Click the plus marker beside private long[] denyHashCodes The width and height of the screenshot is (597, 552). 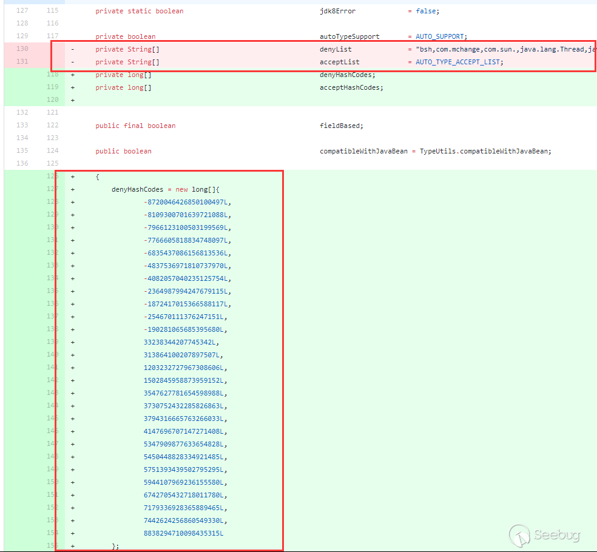coord(73,74)
